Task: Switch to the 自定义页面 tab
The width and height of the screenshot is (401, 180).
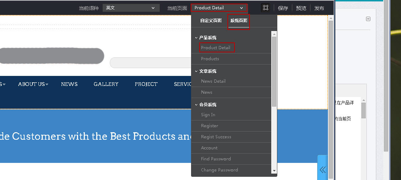Action: coord(211,21)
